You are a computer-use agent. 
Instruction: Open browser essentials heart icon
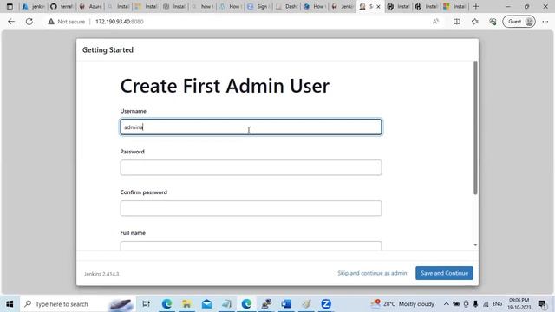493,22
